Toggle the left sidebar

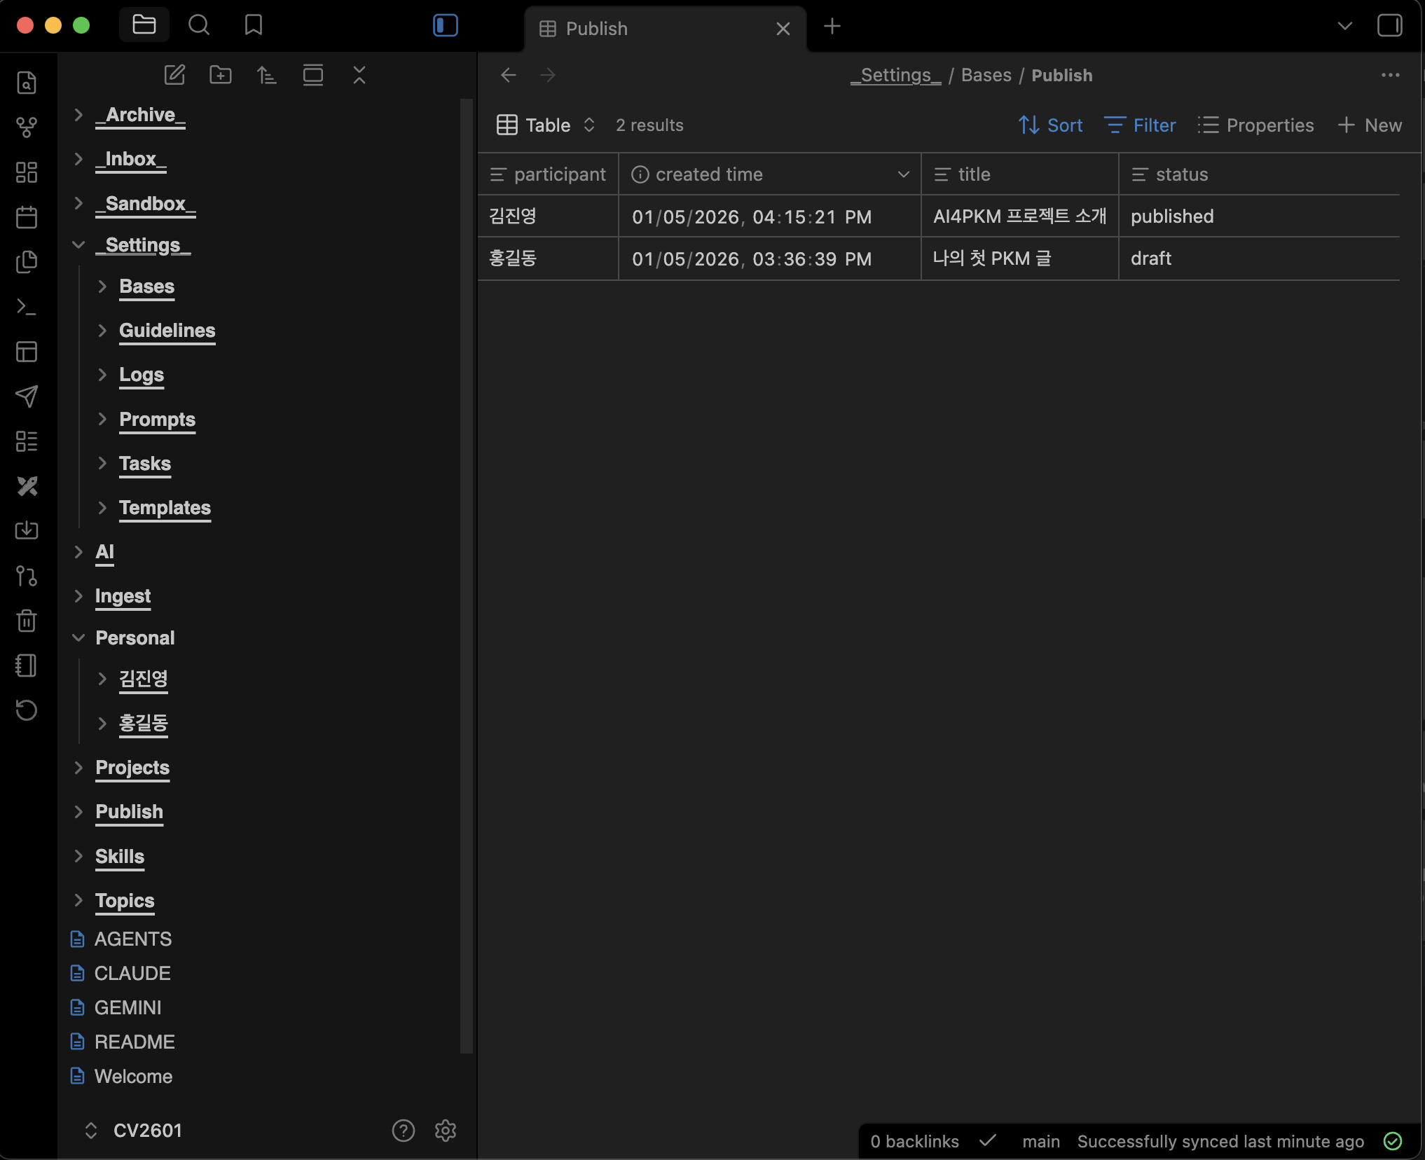[x=446, y=26]
